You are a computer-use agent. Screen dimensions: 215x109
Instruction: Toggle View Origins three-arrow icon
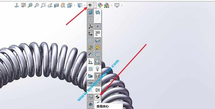tap(90, 26)
